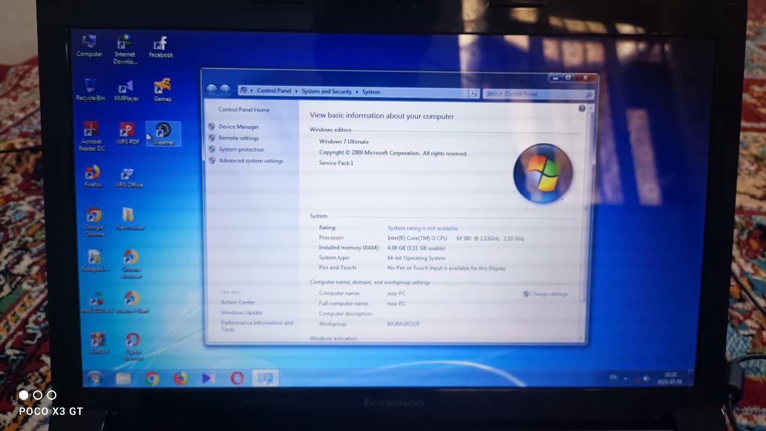766x431 pixels.
Task: Select the WPS Office desktop shortcut
Action: pos(129,177)
